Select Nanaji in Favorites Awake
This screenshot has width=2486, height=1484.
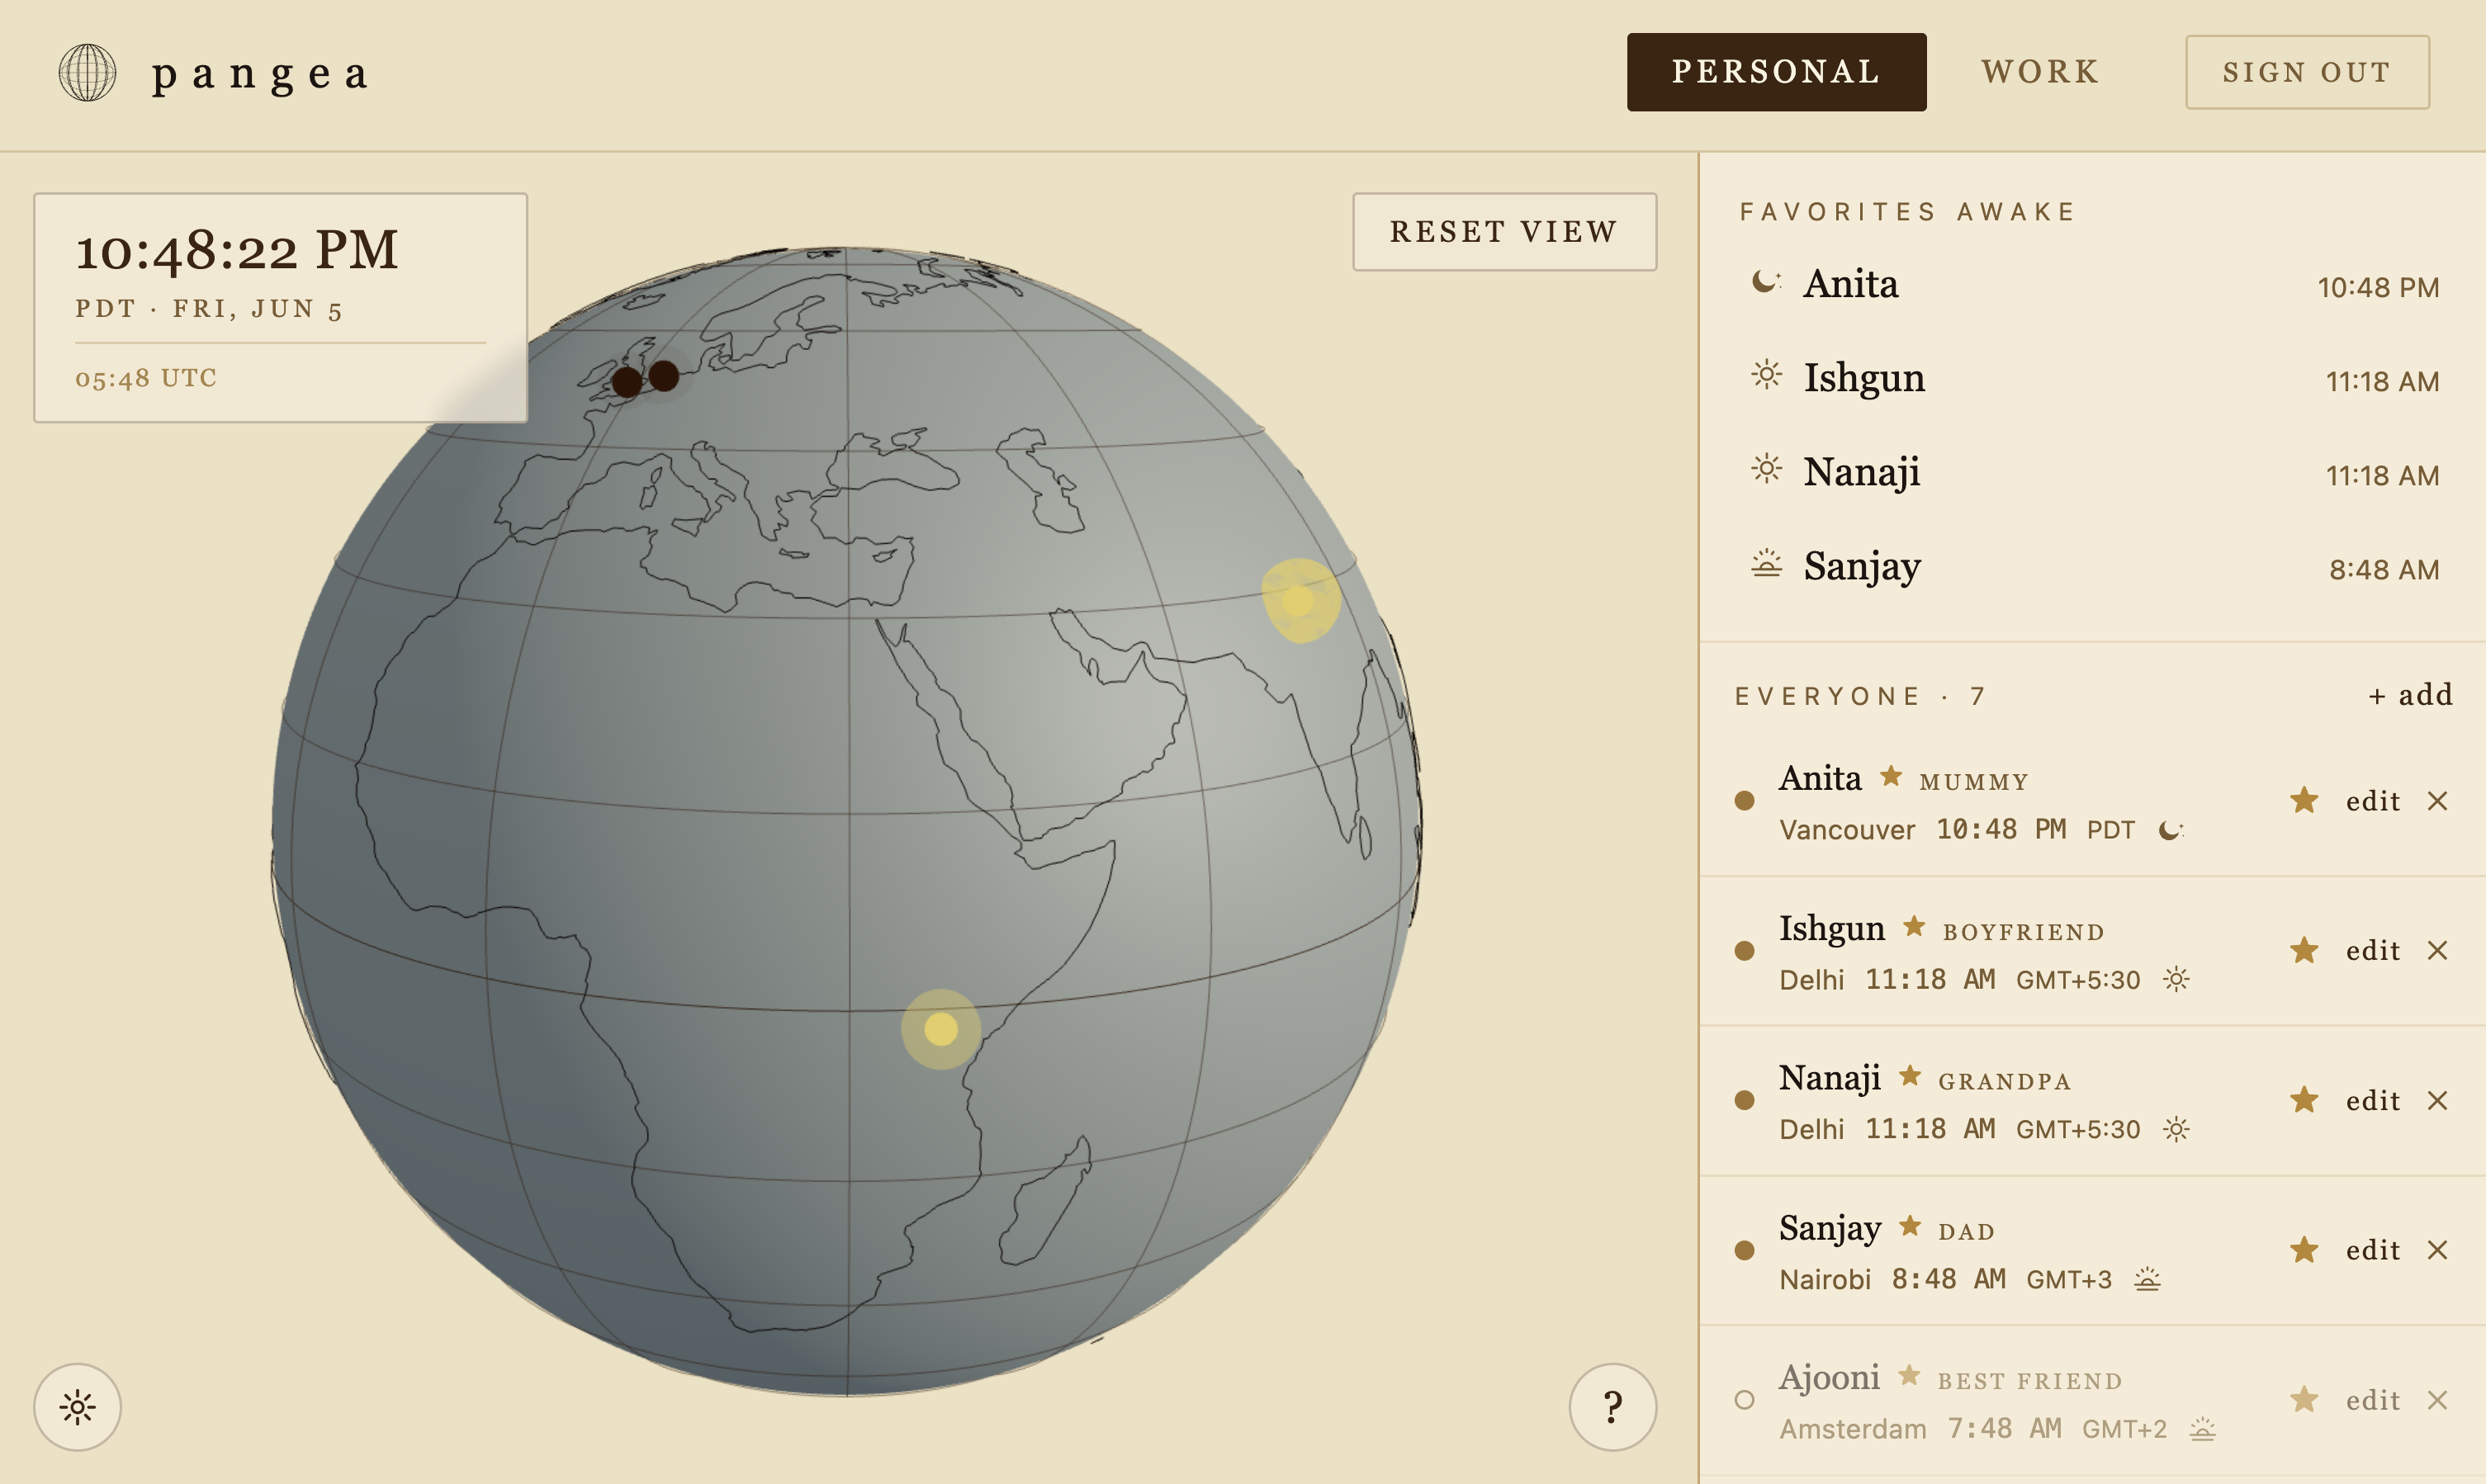coord(2094,473)
